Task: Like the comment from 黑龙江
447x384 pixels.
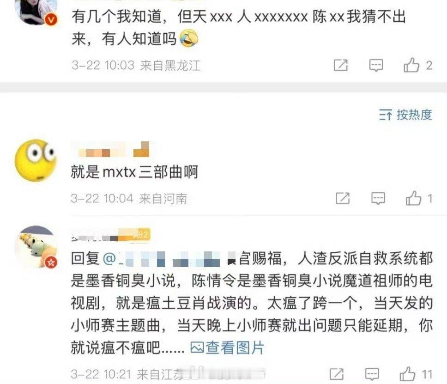Action: 418,65
